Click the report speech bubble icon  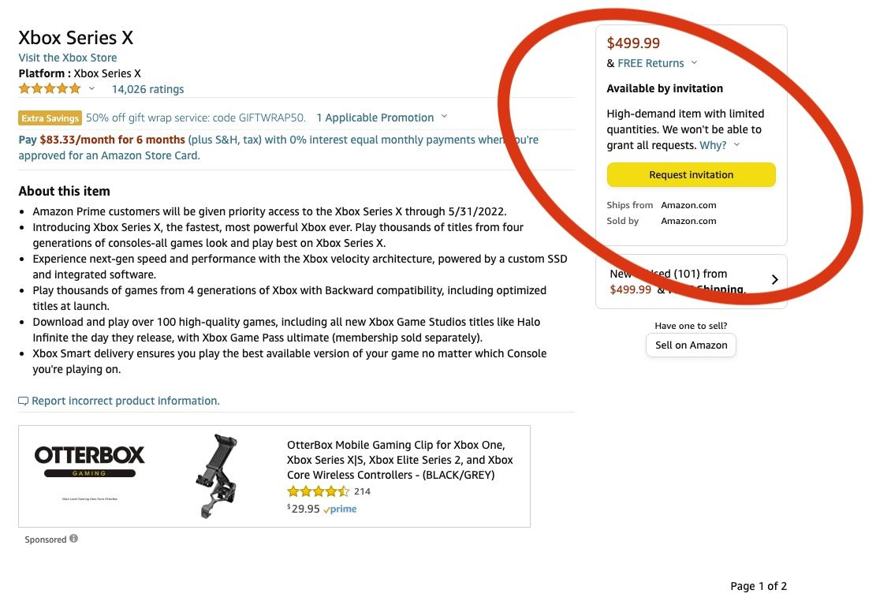23,401
